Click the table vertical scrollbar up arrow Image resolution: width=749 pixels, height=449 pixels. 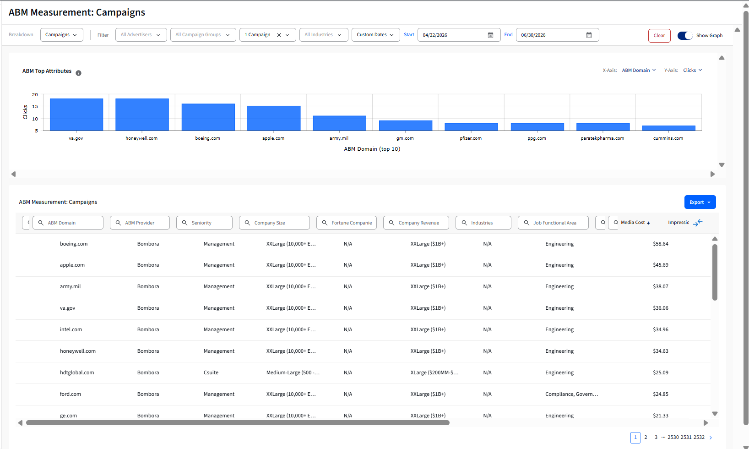(715, 239)
